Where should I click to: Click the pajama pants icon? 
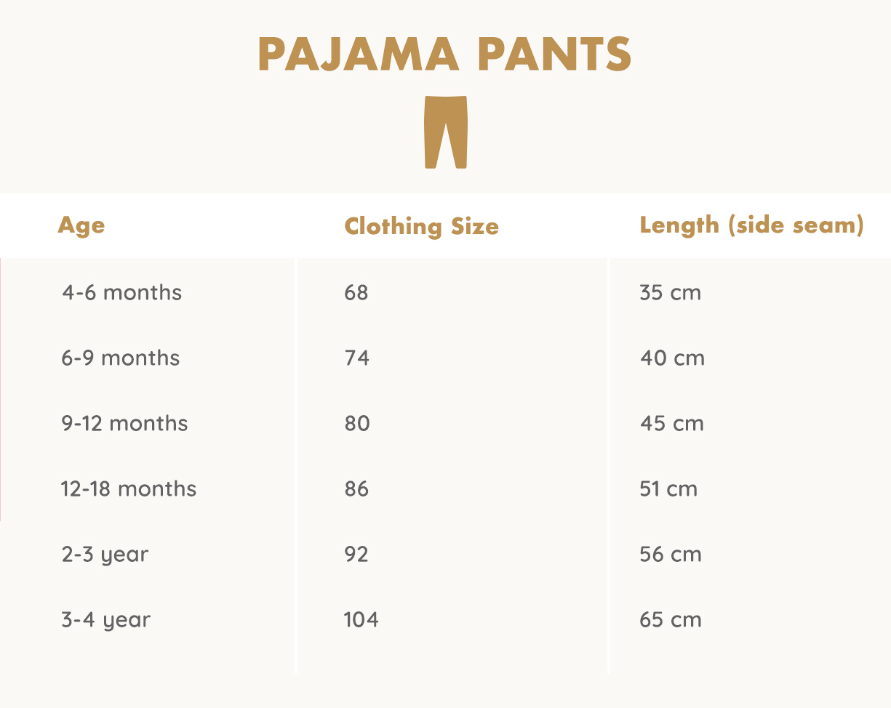coord(445,132)
